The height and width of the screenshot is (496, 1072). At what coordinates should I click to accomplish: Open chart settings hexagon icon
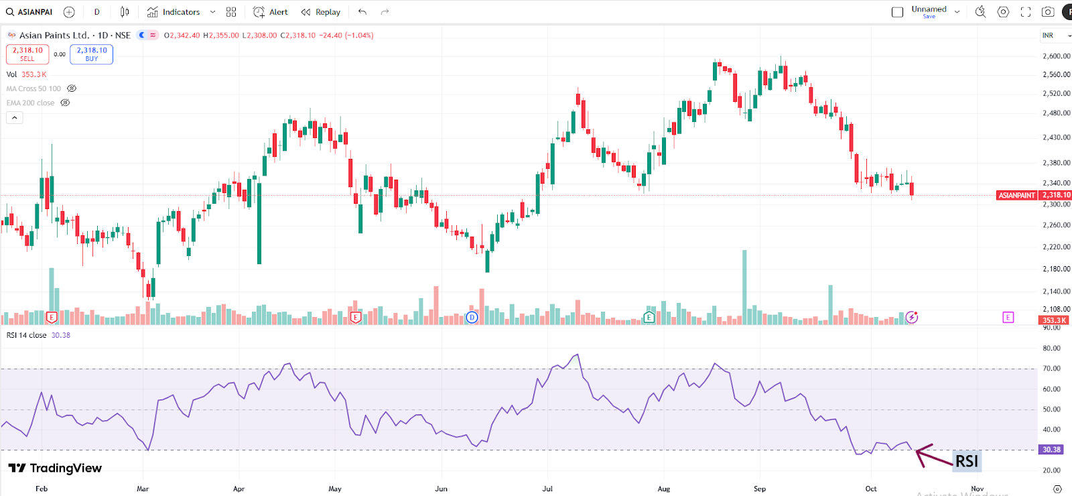tap(1003, 12)
